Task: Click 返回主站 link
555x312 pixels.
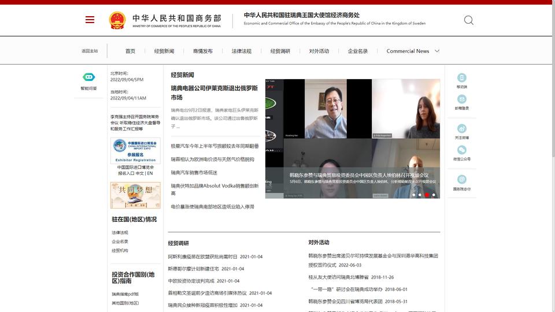Action: [x=90, y=51]
